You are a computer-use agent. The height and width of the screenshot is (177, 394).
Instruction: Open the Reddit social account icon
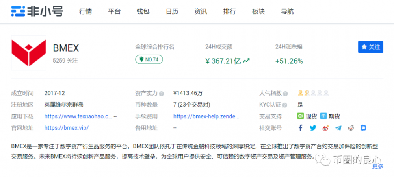(x=351, y=128)
